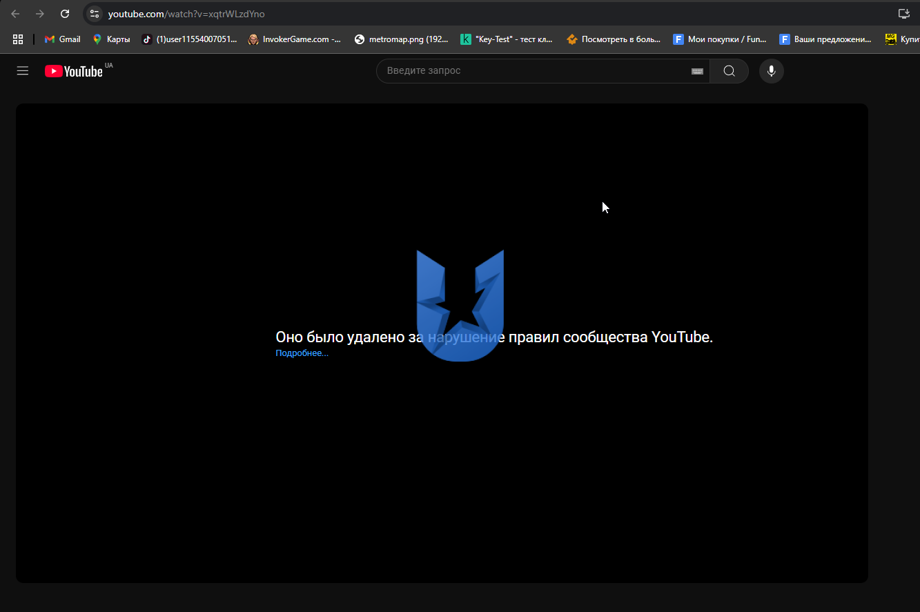Click the install app icon in address bar

point(903,14)
